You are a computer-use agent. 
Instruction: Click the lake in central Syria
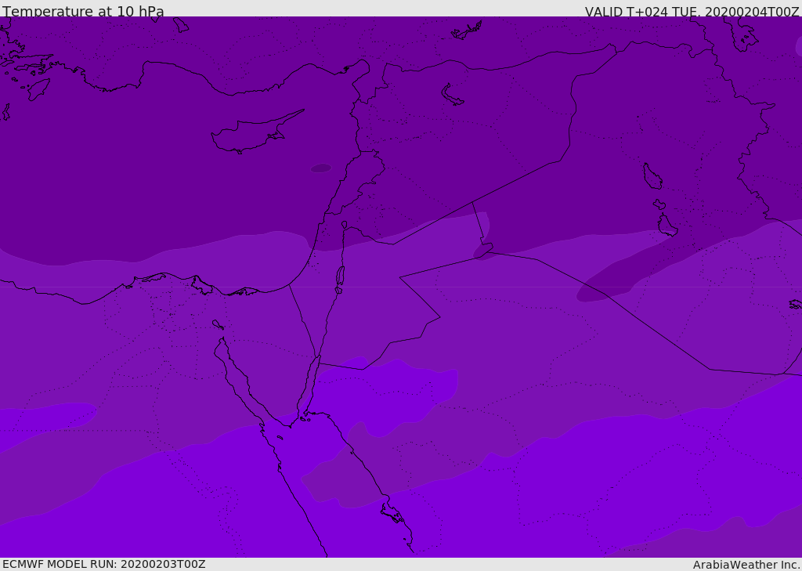[452, 95]
